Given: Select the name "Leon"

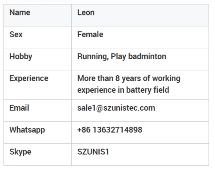Looking at the screenshot, I should [86, 13].
